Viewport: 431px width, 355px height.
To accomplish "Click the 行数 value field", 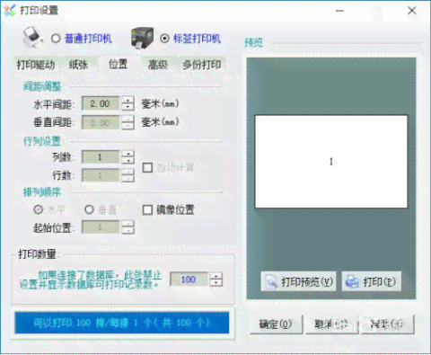I will tap(101, 175).
